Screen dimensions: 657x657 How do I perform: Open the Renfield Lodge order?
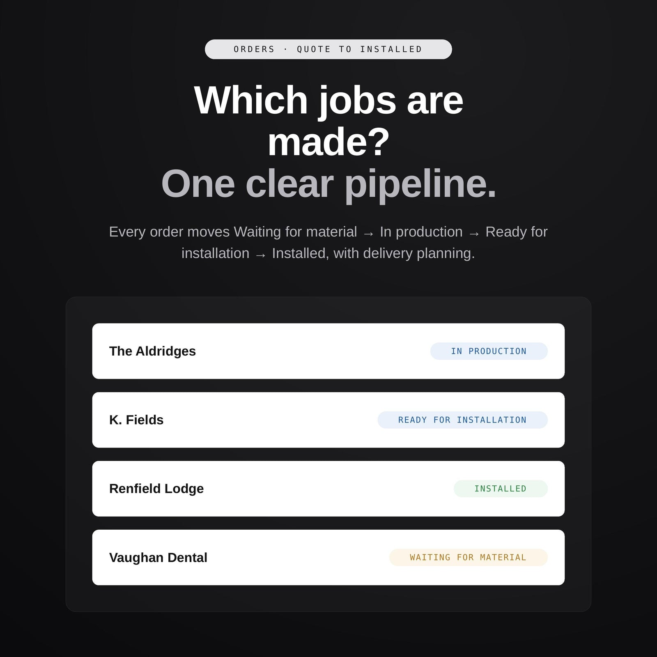tap(328, 489)
